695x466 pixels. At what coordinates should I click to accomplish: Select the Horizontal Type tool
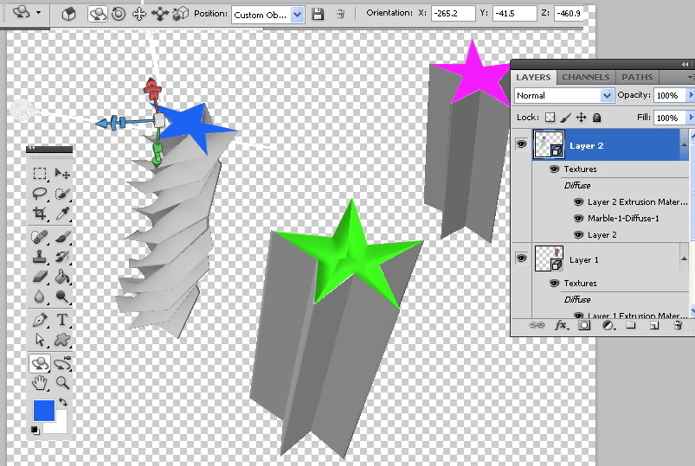[62, 319]
